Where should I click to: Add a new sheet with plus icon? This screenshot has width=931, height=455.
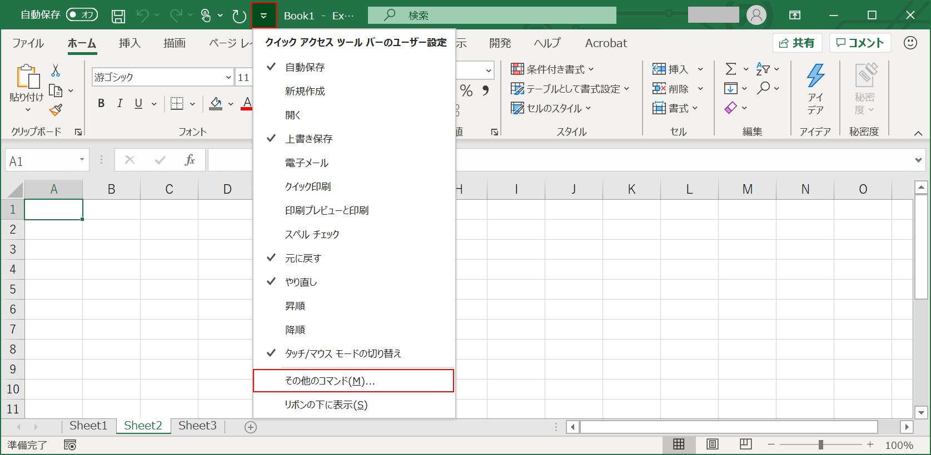tap(251, 427)
